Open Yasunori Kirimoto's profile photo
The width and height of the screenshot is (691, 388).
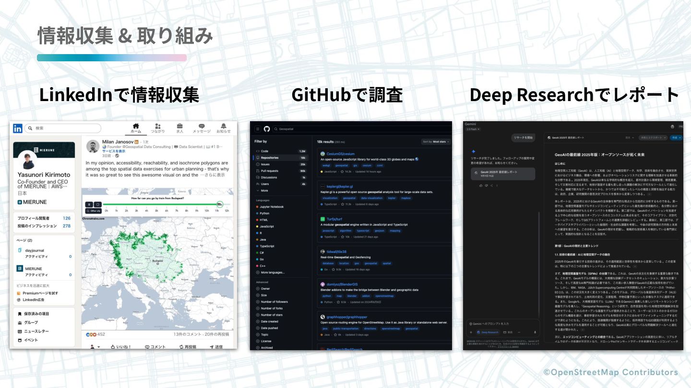pos(27,160)
